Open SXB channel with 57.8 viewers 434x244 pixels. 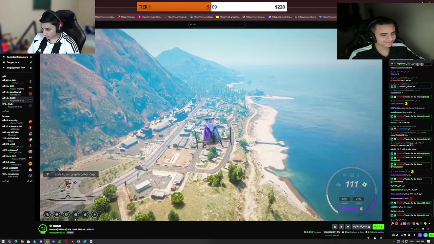click(x=17, y=145)
